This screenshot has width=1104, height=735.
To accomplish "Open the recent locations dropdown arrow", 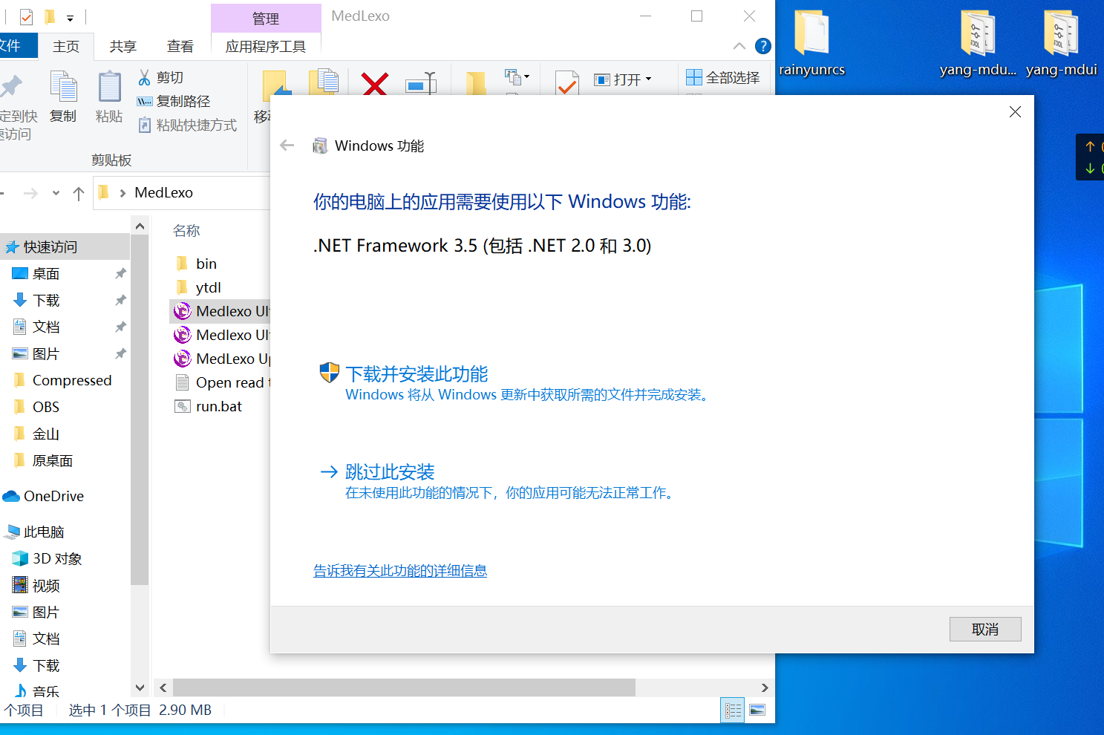I will (x=56, y=193).
